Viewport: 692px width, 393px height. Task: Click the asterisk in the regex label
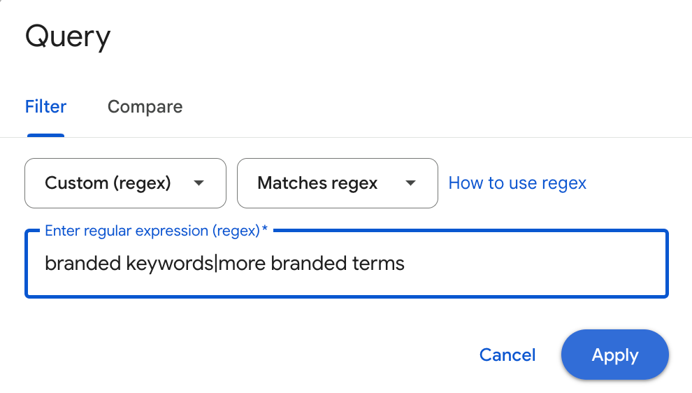(265, 231)
